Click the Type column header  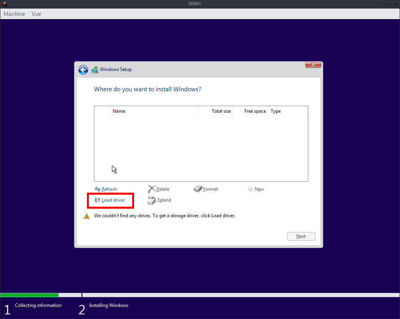[x=275, y=111]
